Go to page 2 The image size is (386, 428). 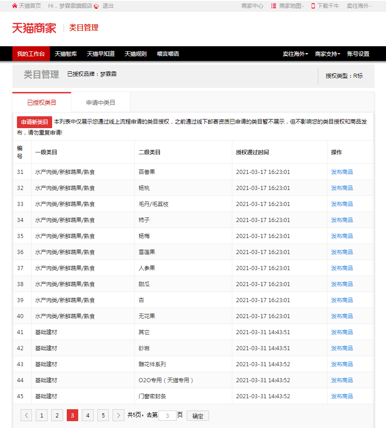click(x=57, y=415)
